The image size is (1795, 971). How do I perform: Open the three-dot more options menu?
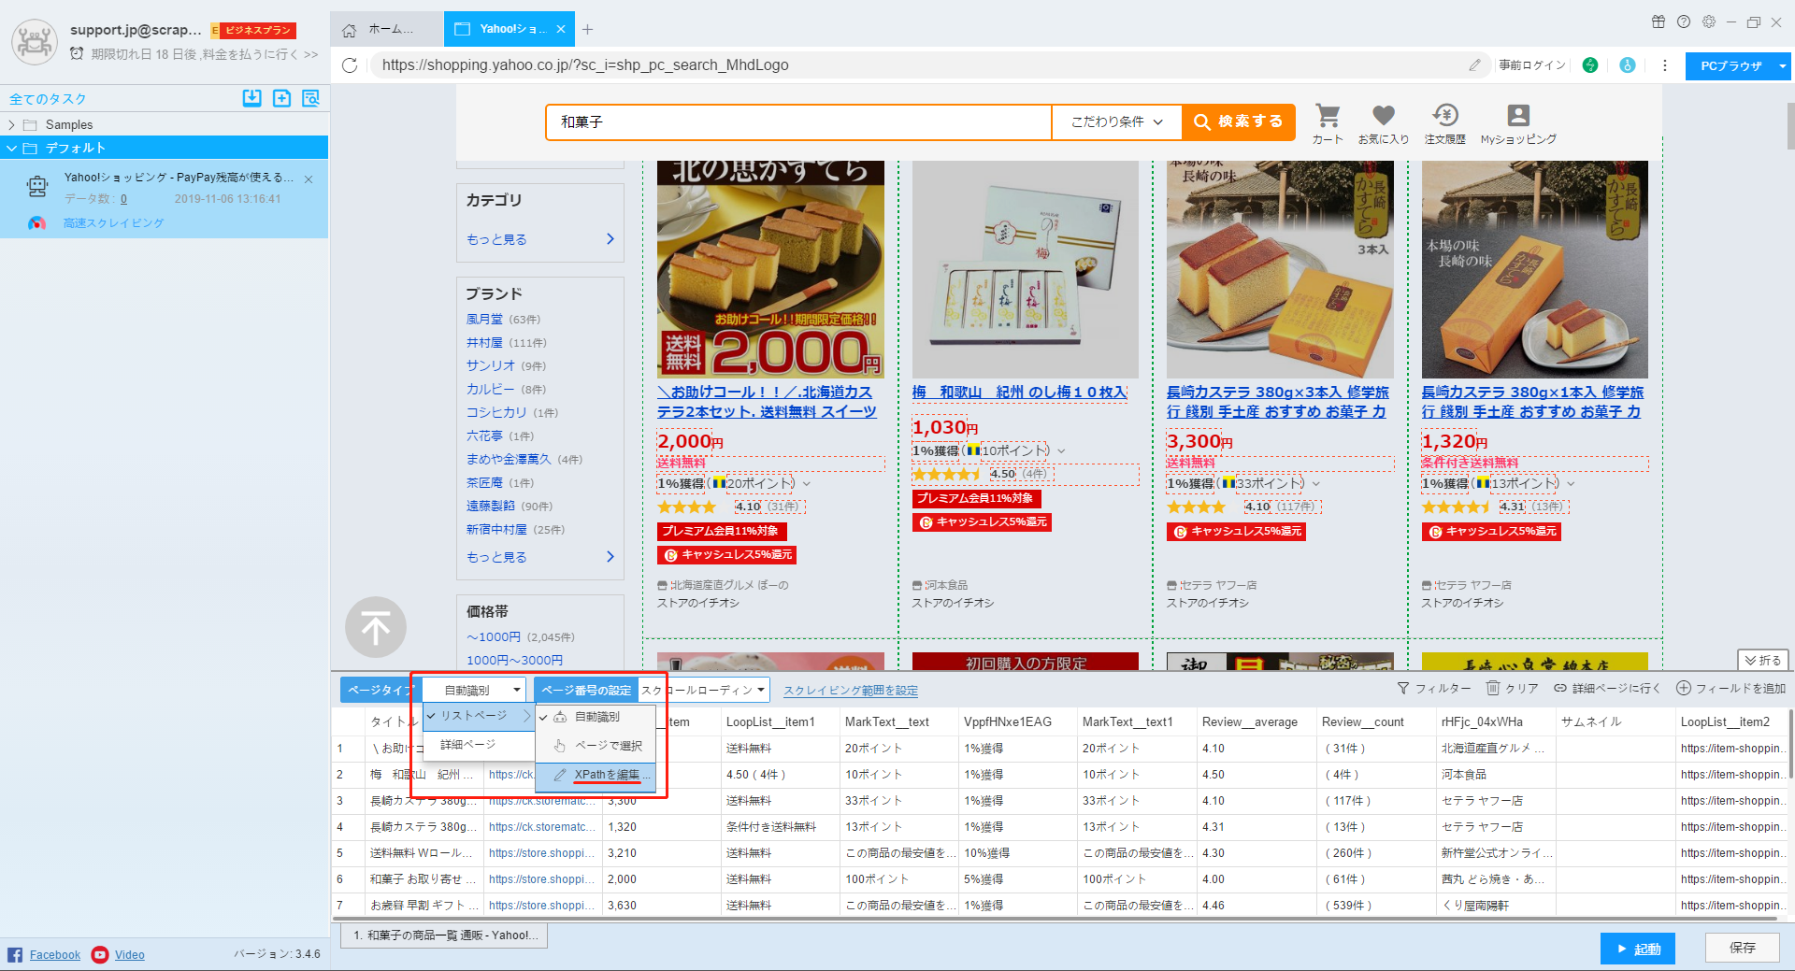point(1665,65)
